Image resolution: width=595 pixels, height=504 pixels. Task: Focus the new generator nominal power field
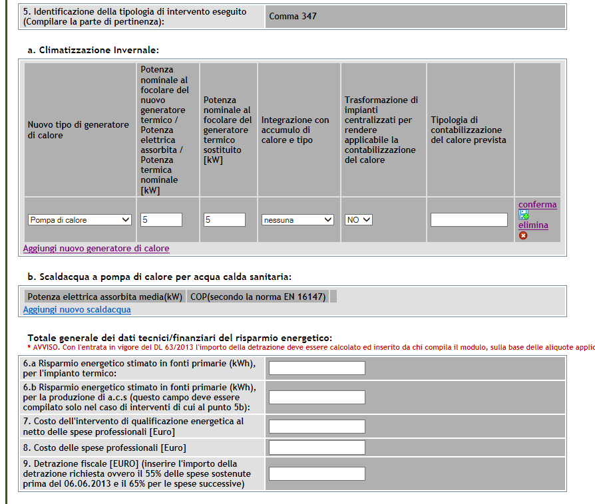point(161,220)
